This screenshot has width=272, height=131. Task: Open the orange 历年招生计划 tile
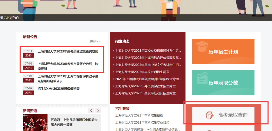[223, 51]
